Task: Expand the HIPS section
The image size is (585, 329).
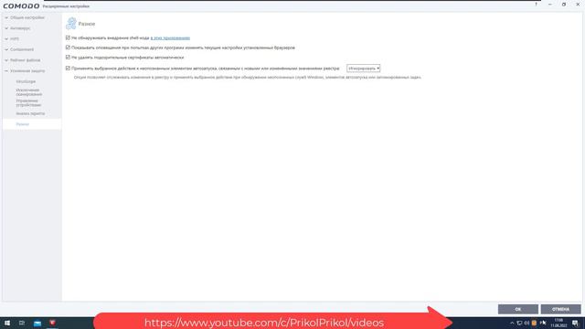Action: [x=15, y=38]
